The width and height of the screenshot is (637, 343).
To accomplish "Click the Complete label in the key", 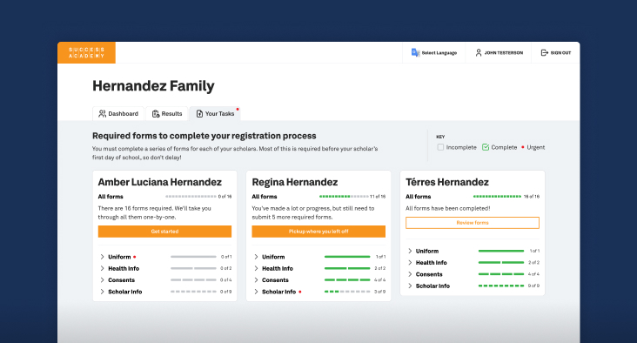I will click(504, 147).
